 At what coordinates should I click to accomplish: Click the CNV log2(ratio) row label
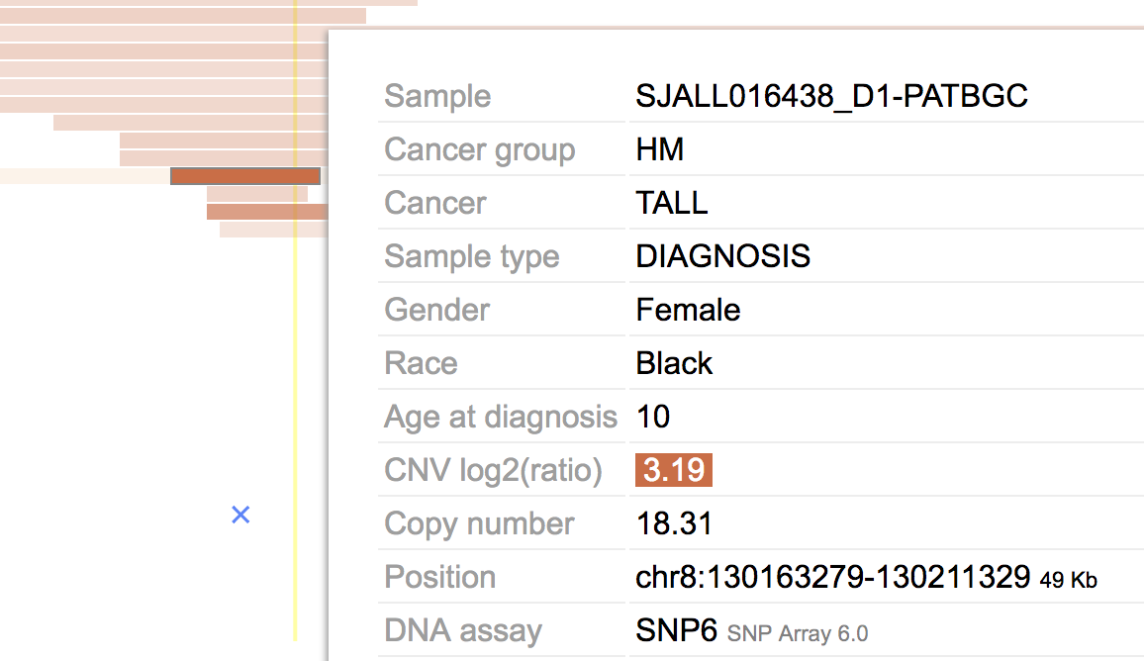[493, 470]
